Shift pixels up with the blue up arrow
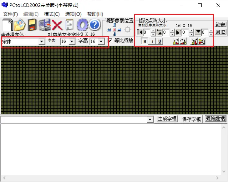The height and width of the screenshot is (182, 228). [114, 25]
